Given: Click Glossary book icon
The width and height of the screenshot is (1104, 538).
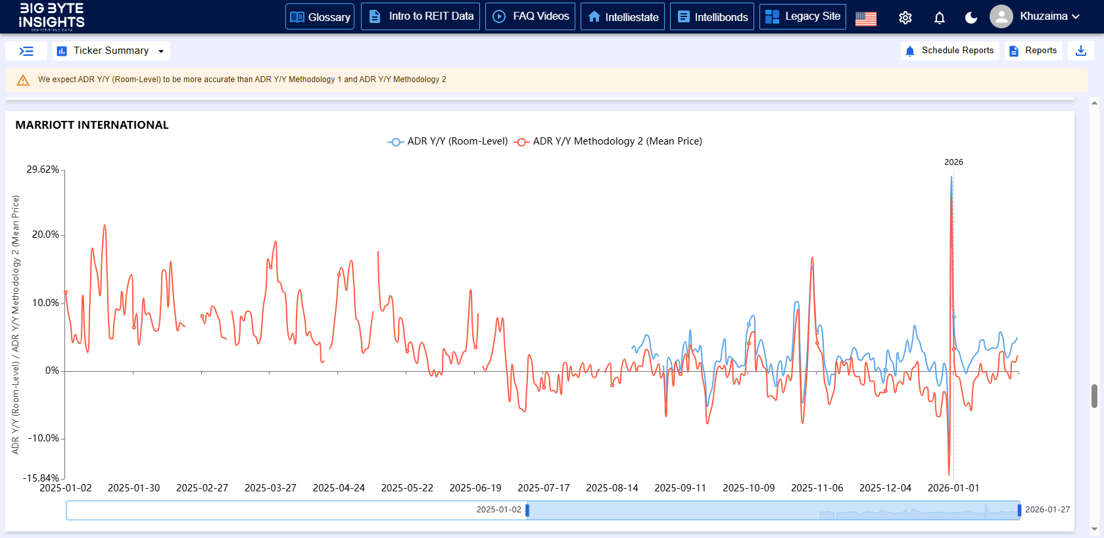Looking at the screenshot, I should pos(297,17).
